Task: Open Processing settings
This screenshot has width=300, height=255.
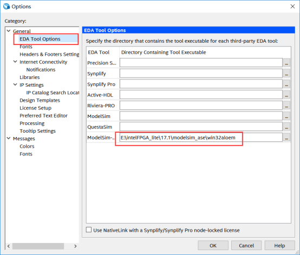Action: (x=32, y=123)
